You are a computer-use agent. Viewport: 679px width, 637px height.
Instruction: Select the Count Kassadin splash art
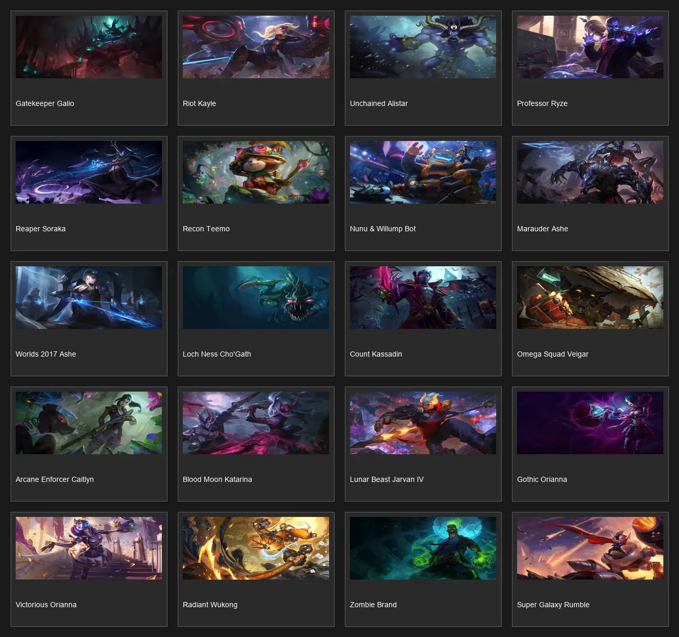tap(423, 298)
